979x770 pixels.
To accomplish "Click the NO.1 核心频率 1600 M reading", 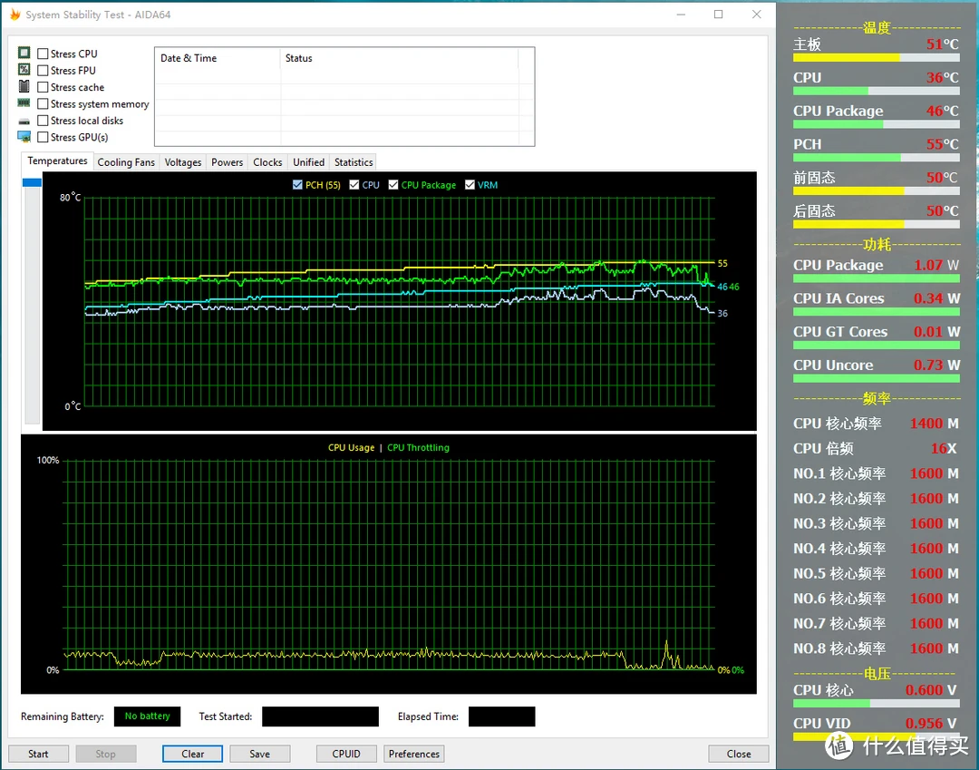I will click(x=876, y=473).
